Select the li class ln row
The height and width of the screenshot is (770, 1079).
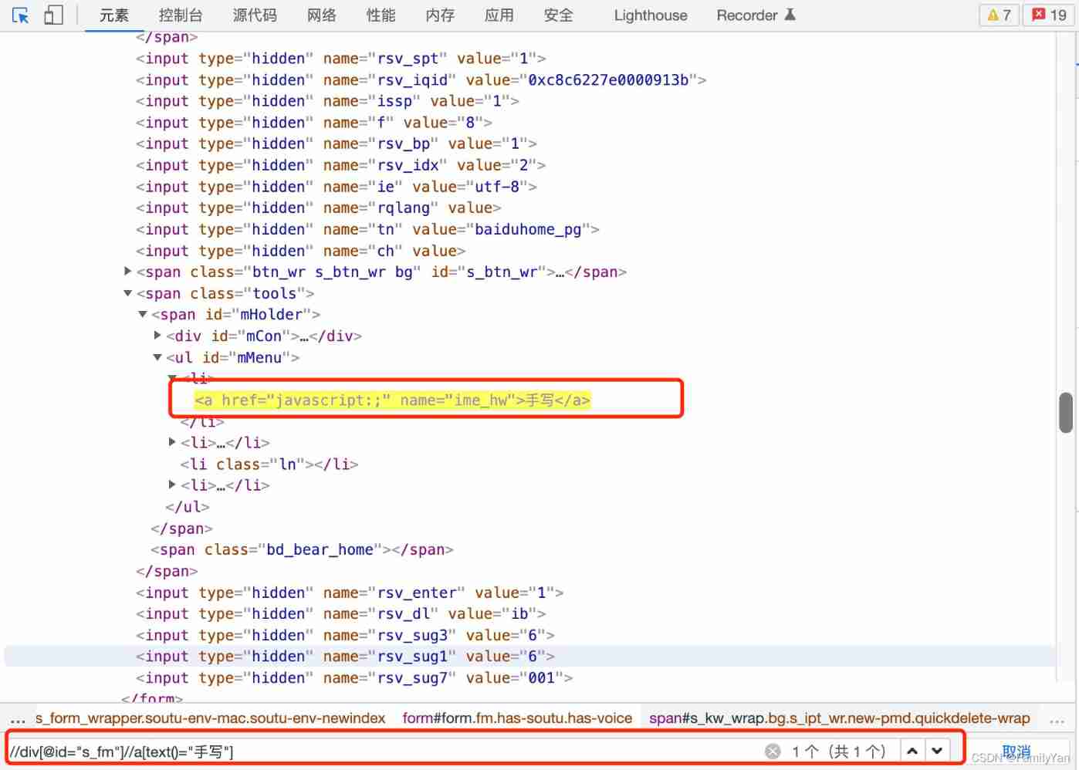pos(269,464)
